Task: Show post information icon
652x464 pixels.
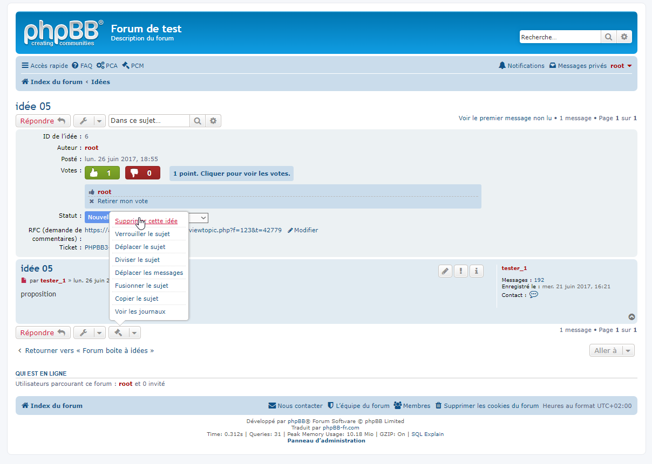Action: (476, 271)
